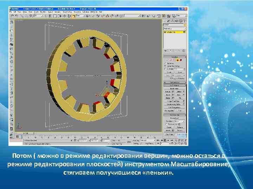Click the Align tool icon
The width and height of the screenshot is (253, 189).
pyautogui.click(x=148, y=16)
